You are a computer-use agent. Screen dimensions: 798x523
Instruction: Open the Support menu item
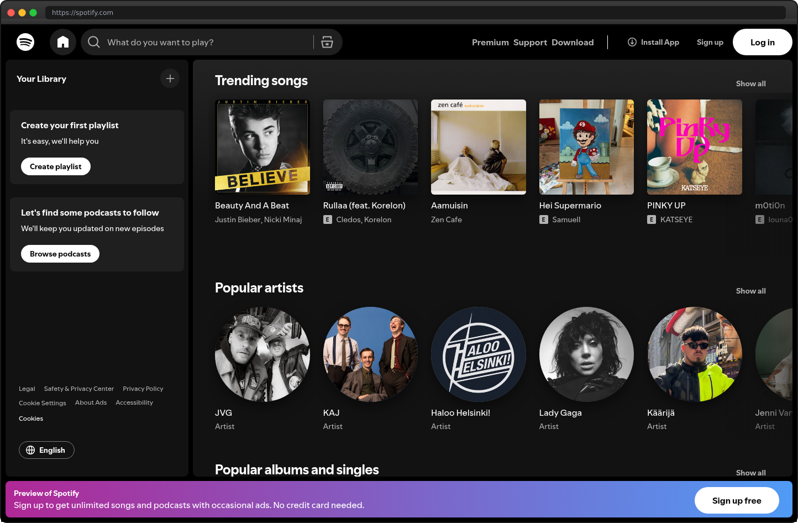(530, 42)
